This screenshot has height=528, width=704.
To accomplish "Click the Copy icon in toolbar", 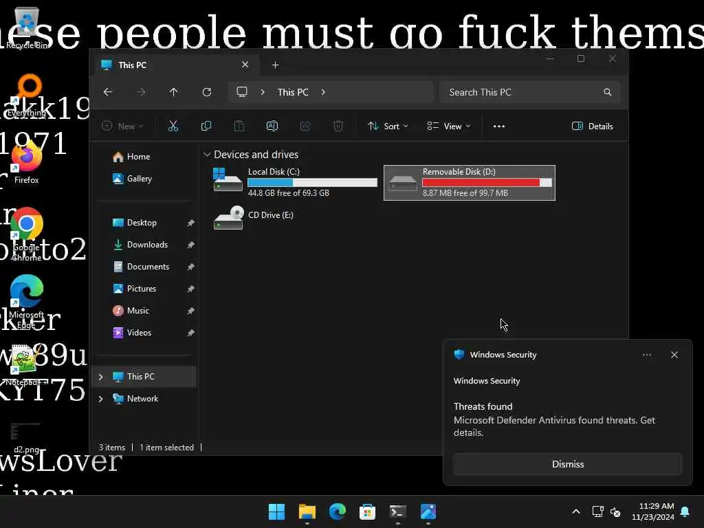I will pyautogui.click(x=206, y=126).
